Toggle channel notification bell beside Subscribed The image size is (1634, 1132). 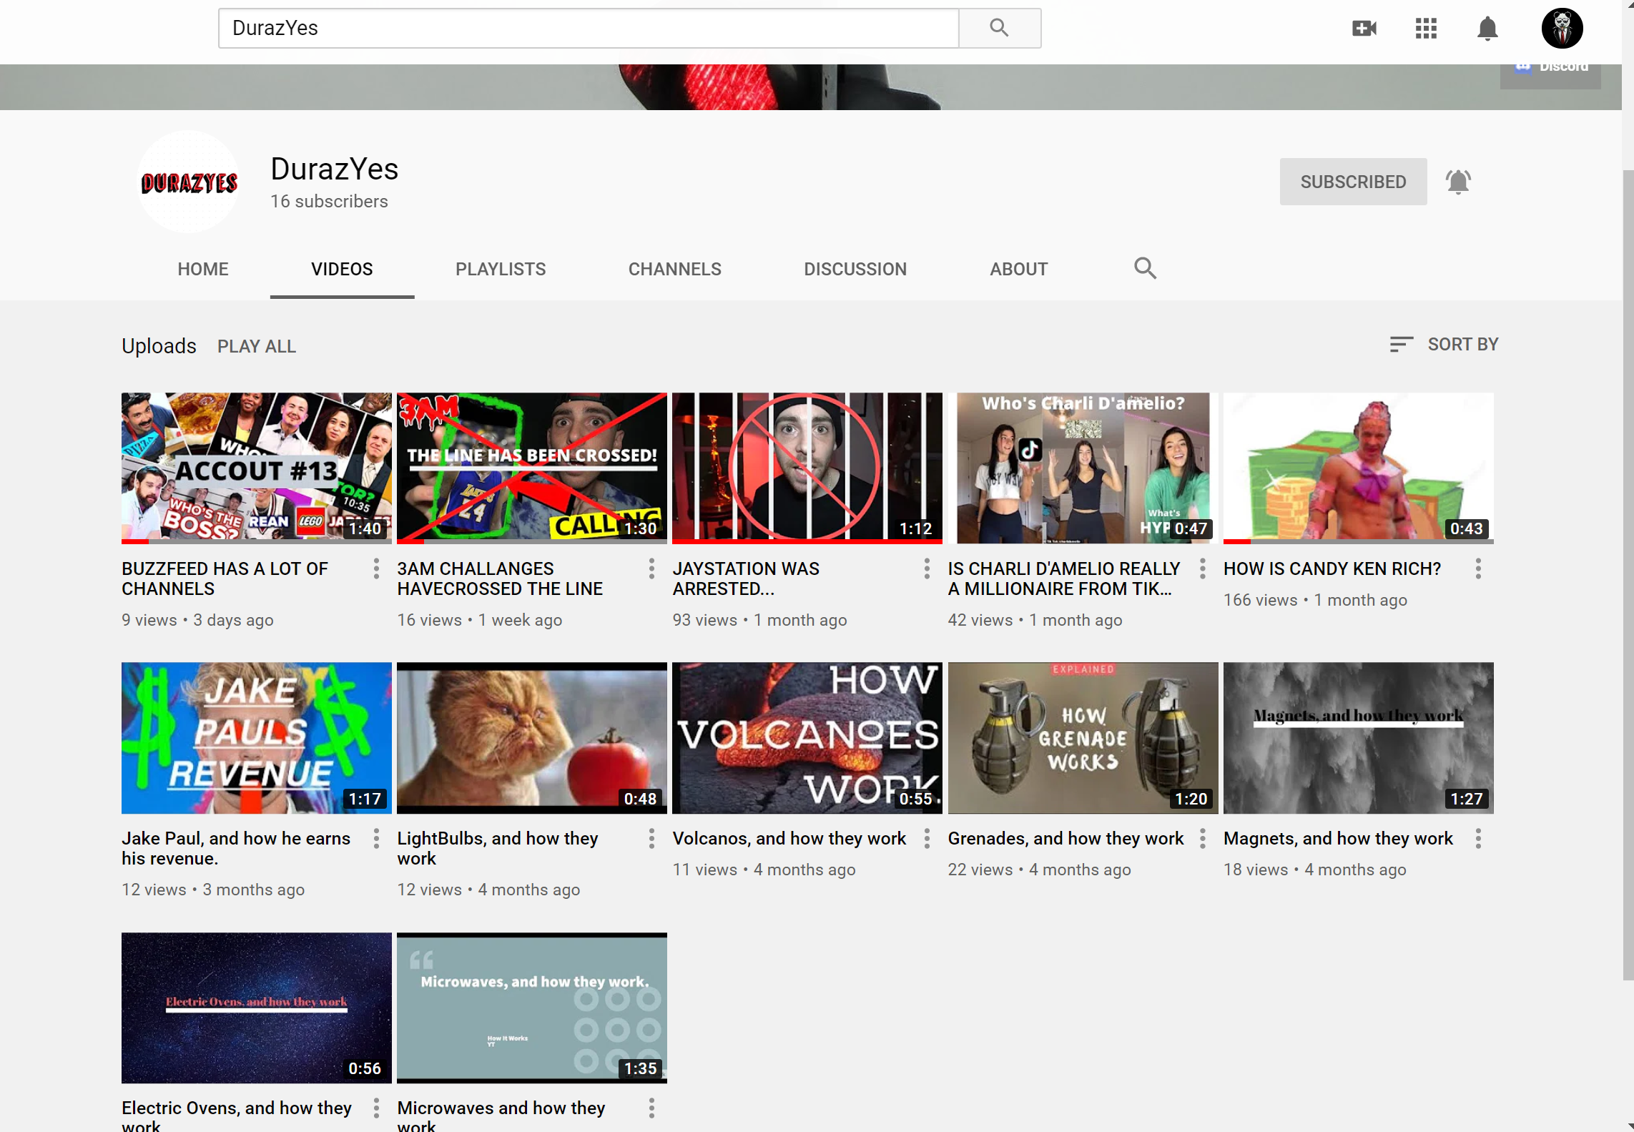pos(1458,182)
